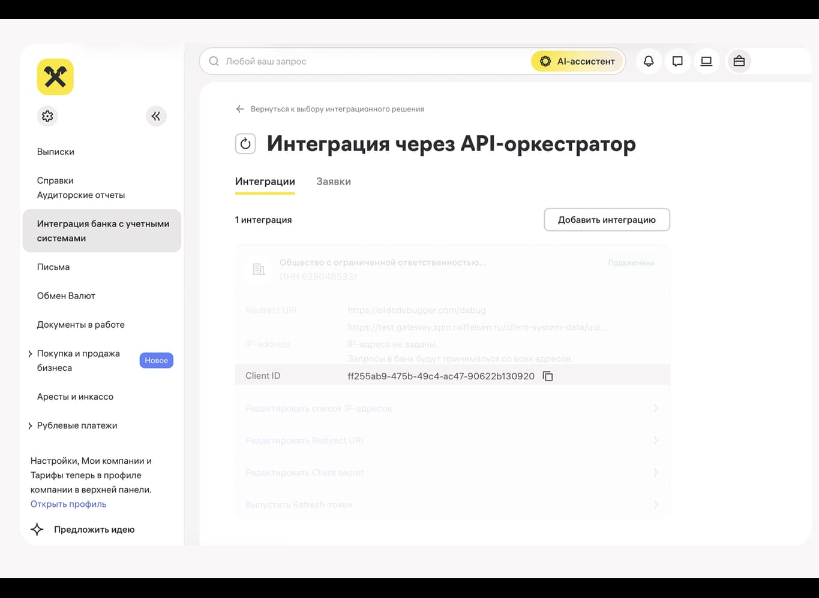Image resolution: width=819 pixels, height=598 pixels.
Task: Click Вернуться к выбору интеграционного решения link
Action: 337,109
